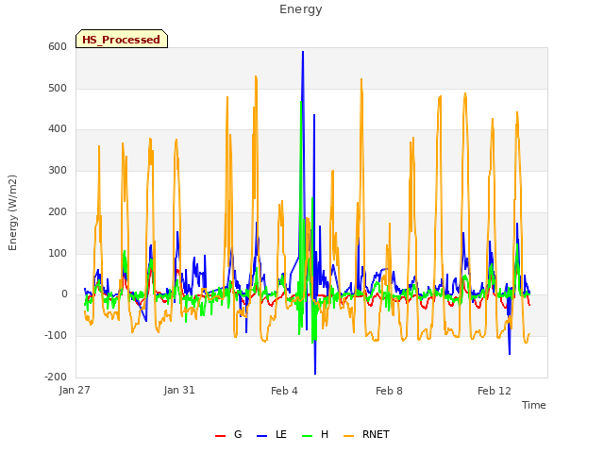The image size is (604, 453).
Task: Click the lowest blue LE dip near -200
Action: [315, 374]
